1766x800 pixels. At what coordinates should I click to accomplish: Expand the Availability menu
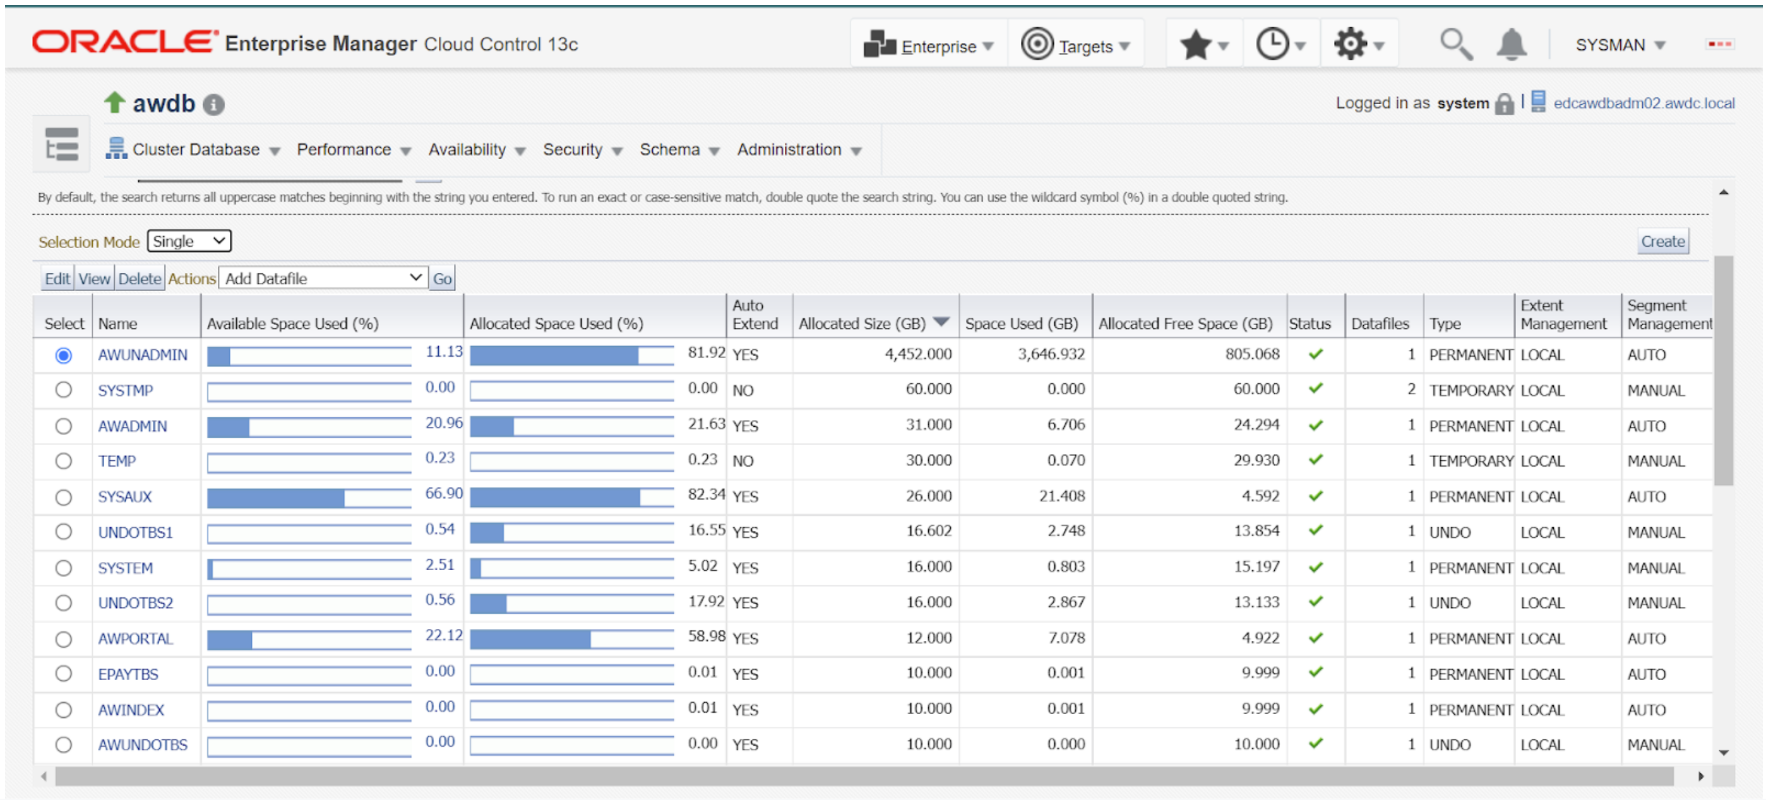(477, 150)
